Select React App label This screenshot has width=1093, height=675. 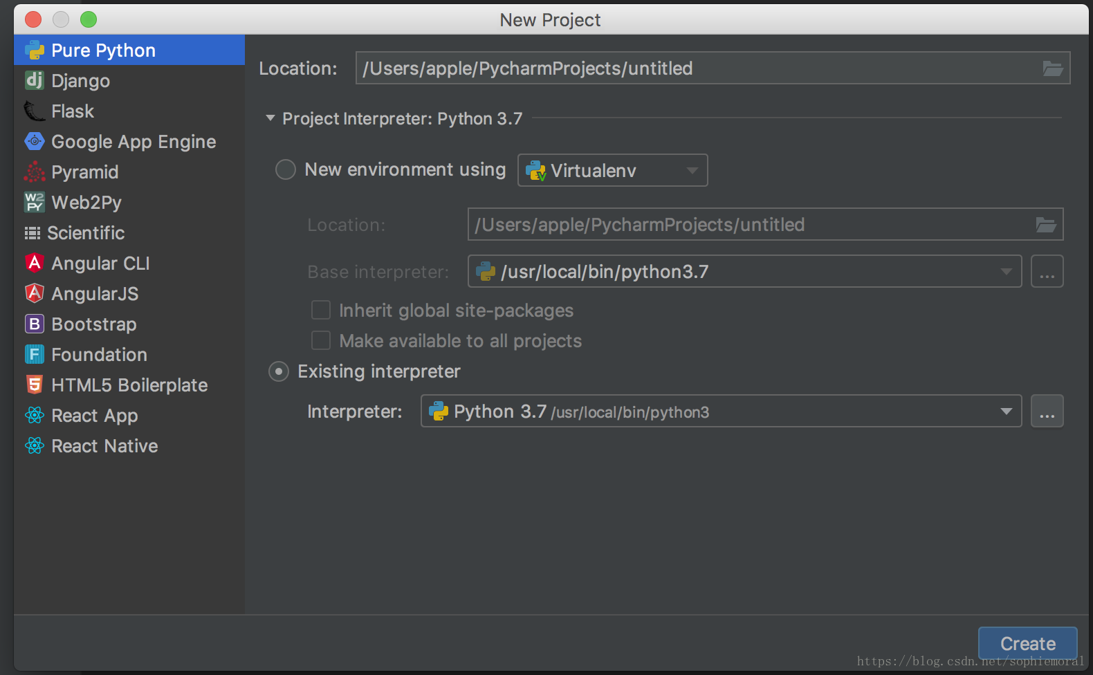[95, 416]
